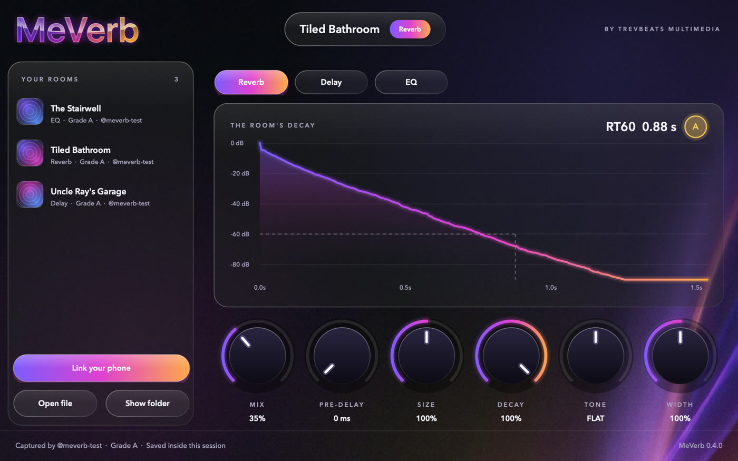Click the decay curve graph
The image size is (738, 461).
pyautogui.click(x=483, y=211)
